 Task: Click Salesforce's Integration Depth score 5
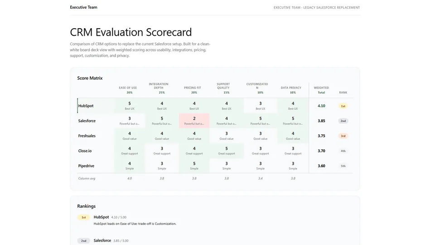[x=162, y=118]
